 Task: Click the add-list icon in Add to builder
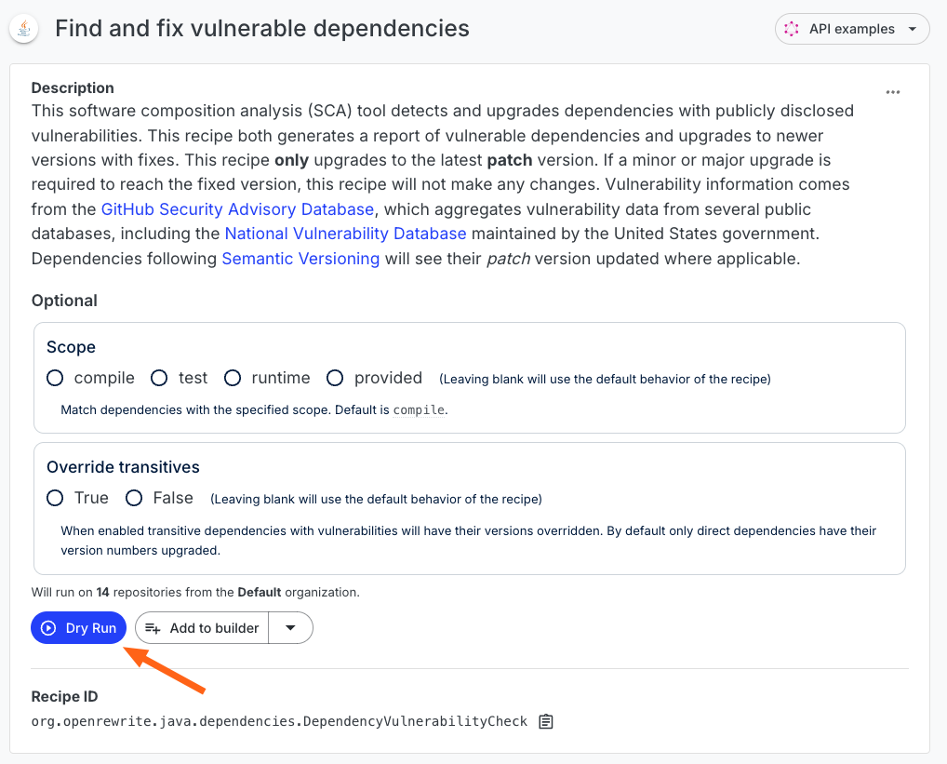(153, 628)
